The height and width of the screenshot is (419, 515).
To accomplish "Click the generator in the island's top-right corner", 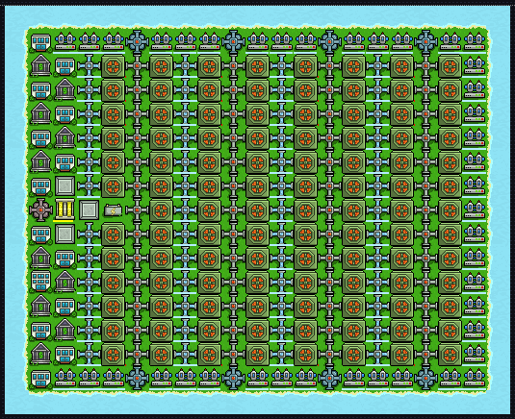I will (x=475, y=41).
